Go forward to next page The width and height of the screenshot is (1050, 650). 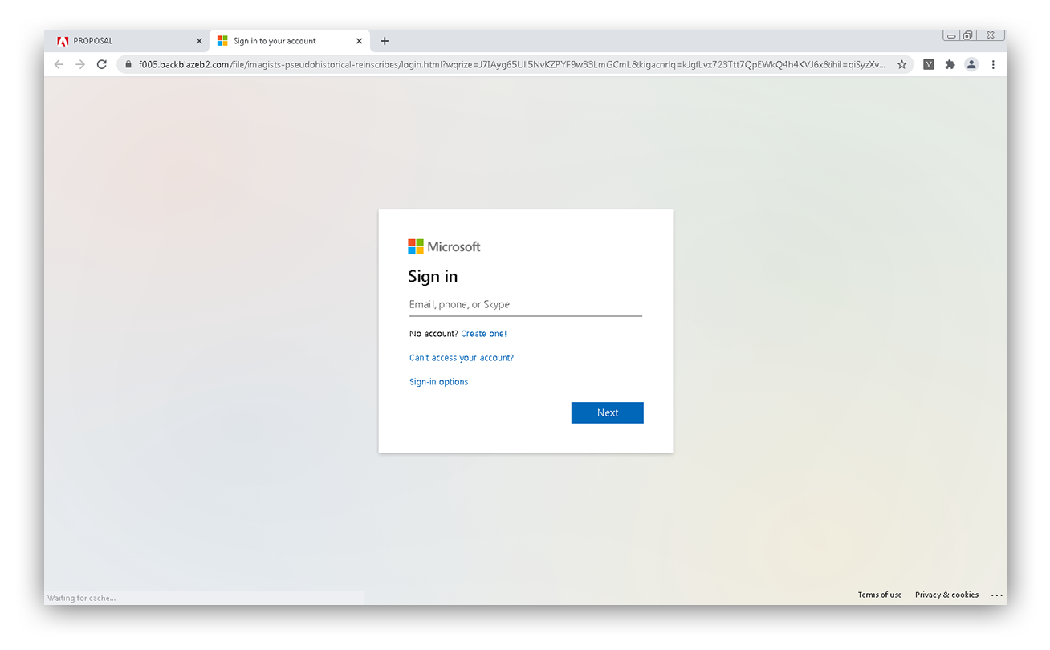click(79, 64)
